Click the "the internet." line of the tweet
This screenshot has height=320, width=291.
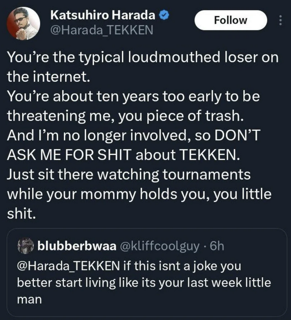click(49, 76)
